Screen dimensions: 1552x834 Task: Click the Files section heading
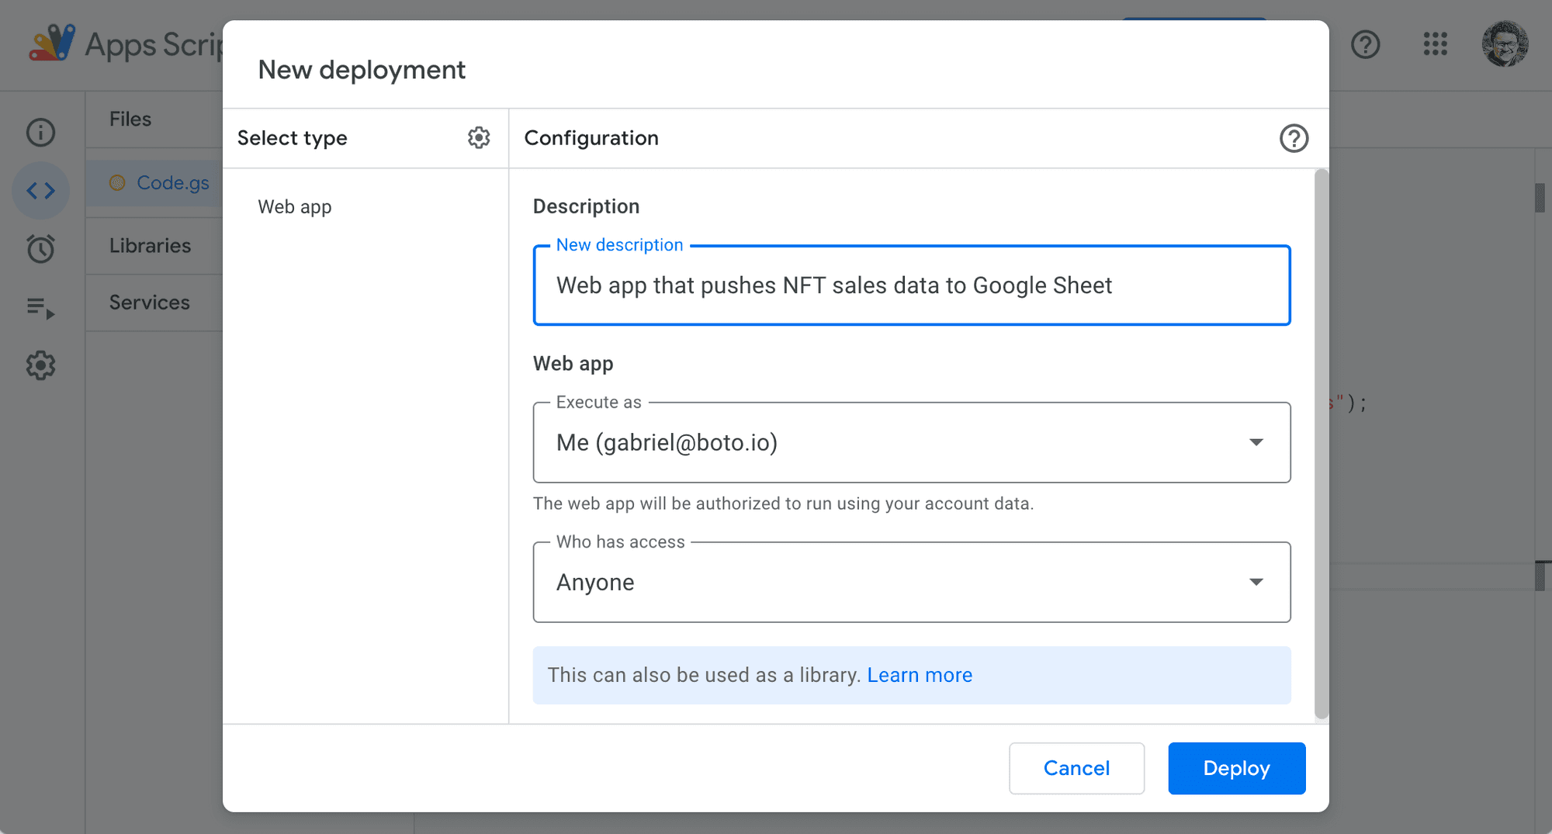130,119
